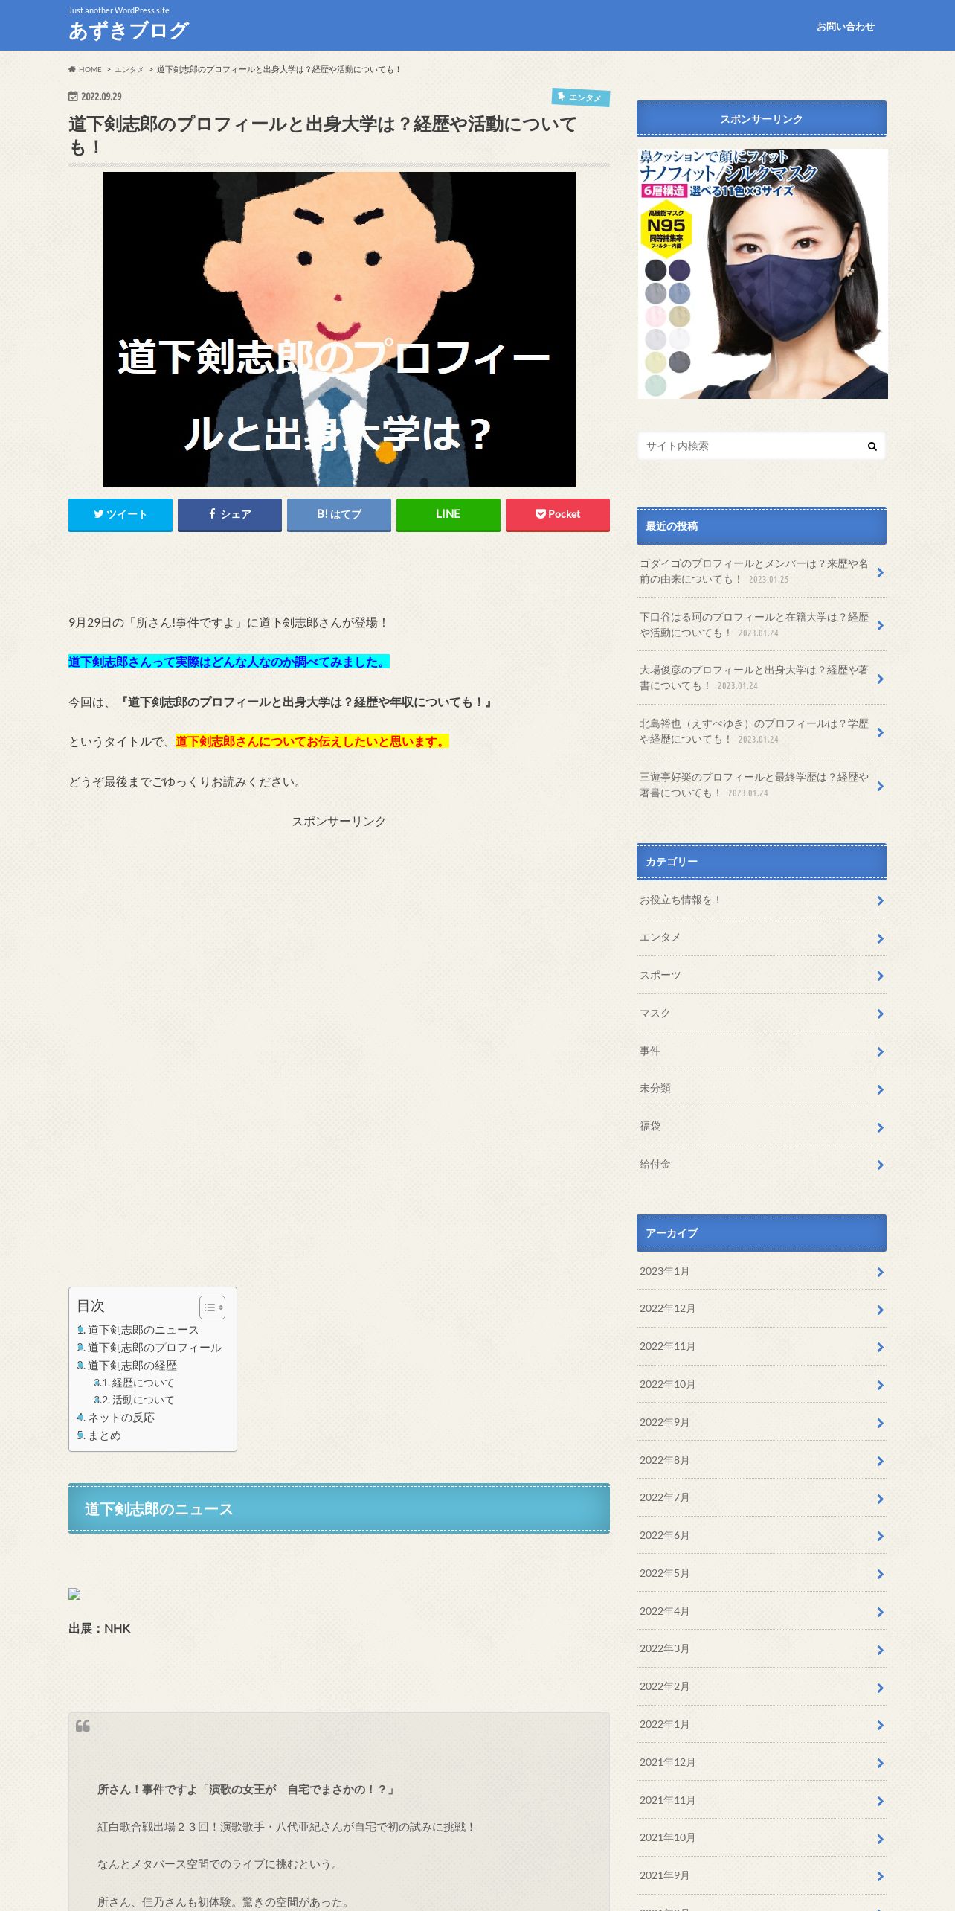This screenshot has width=955, height=1911.
Task: Click the search magnifier icon
Action: pyautogui.click(x=872, y=446)
